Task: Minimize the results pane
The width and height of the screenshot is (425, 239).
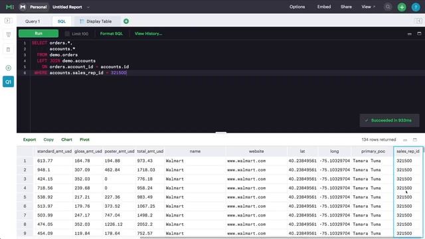Action: pos(405,140)
